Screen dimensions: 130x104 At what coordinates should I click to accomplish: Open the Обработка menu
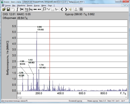(21, 6)
